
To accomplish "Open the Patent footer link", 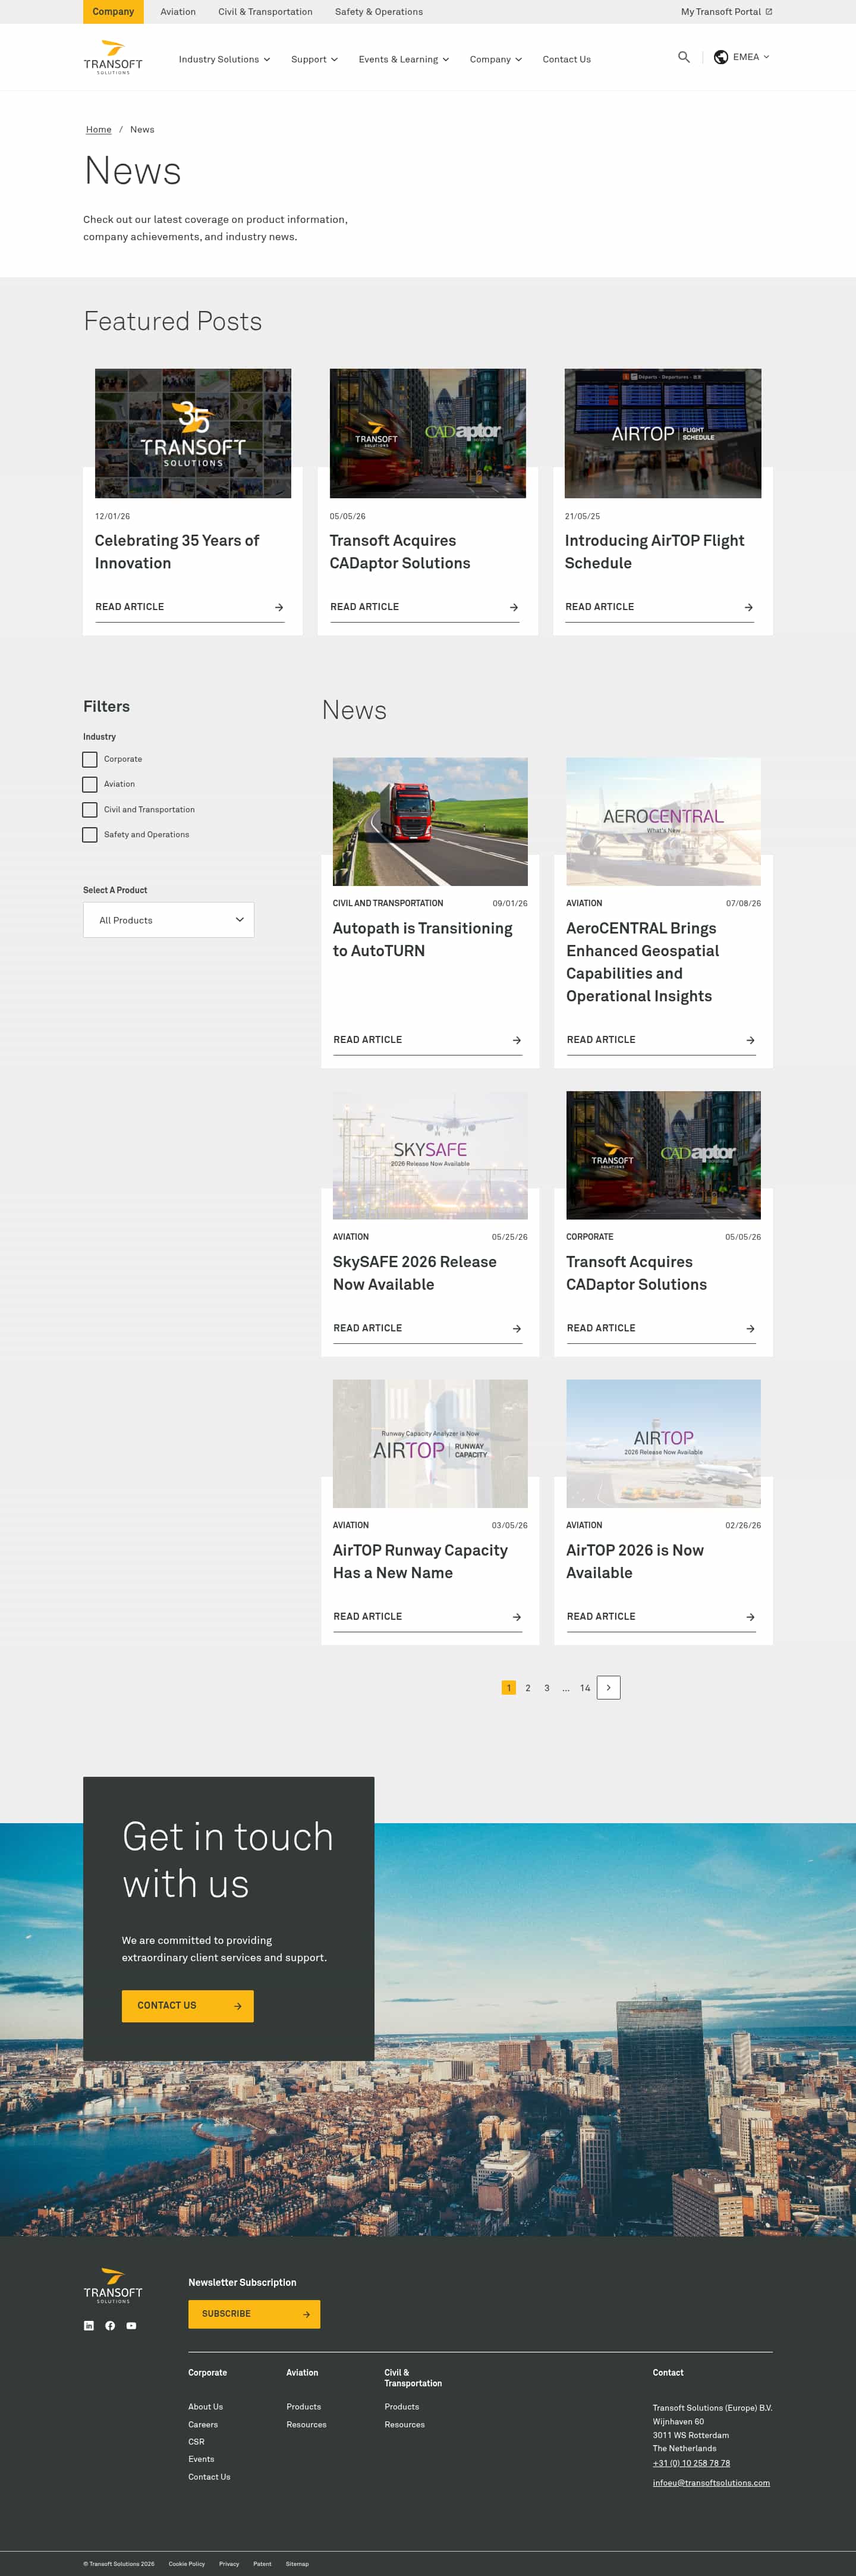I will (x=262, y=2563).
